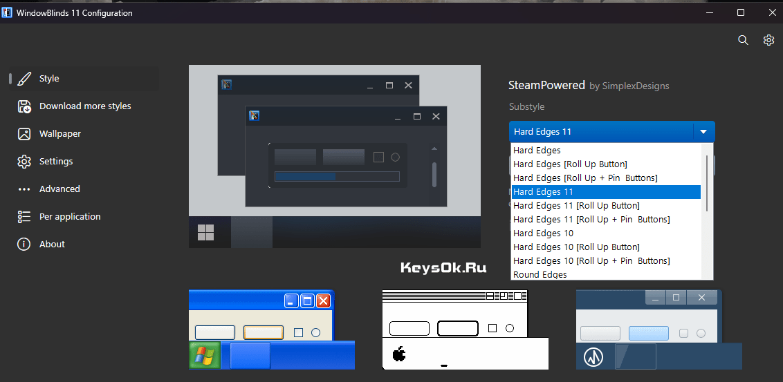Click the About info icon

coord(24,244)
